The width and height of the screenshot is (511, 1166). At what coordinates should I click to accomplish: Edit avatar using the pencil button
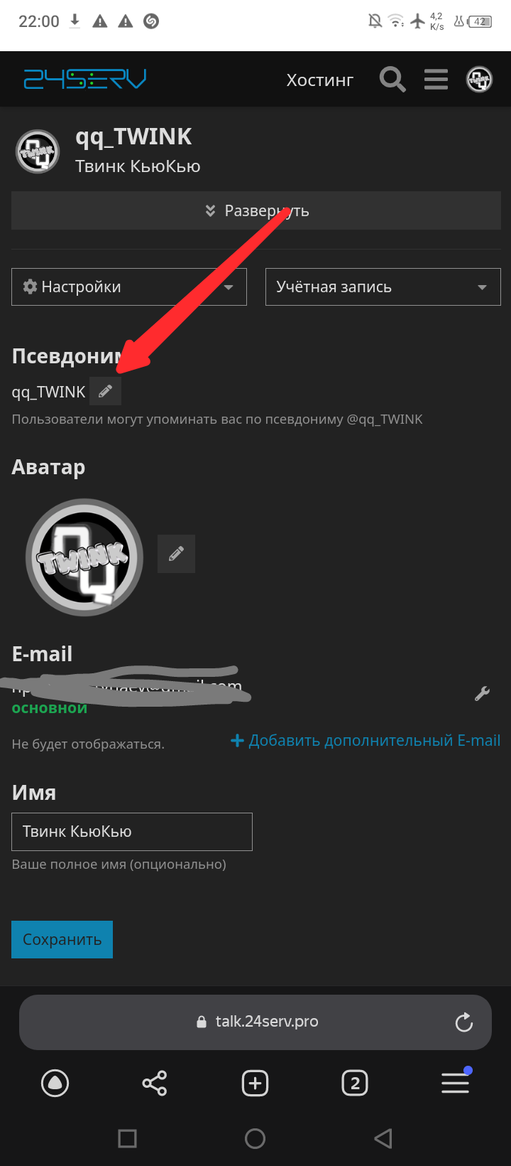click(x=176, y=554)
